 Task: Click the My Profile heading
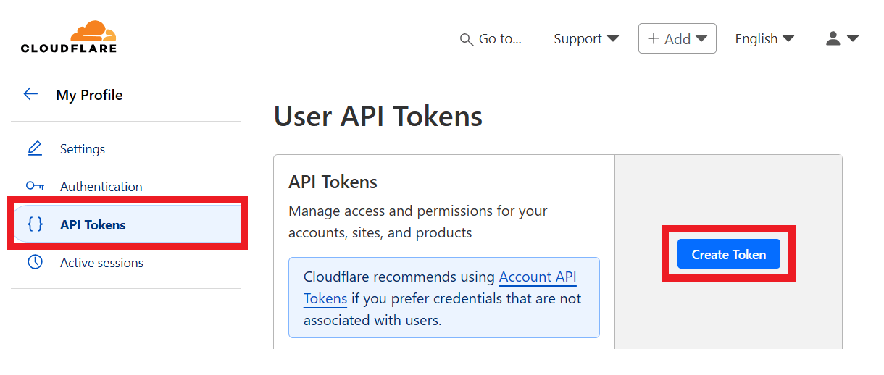point(89,95)
